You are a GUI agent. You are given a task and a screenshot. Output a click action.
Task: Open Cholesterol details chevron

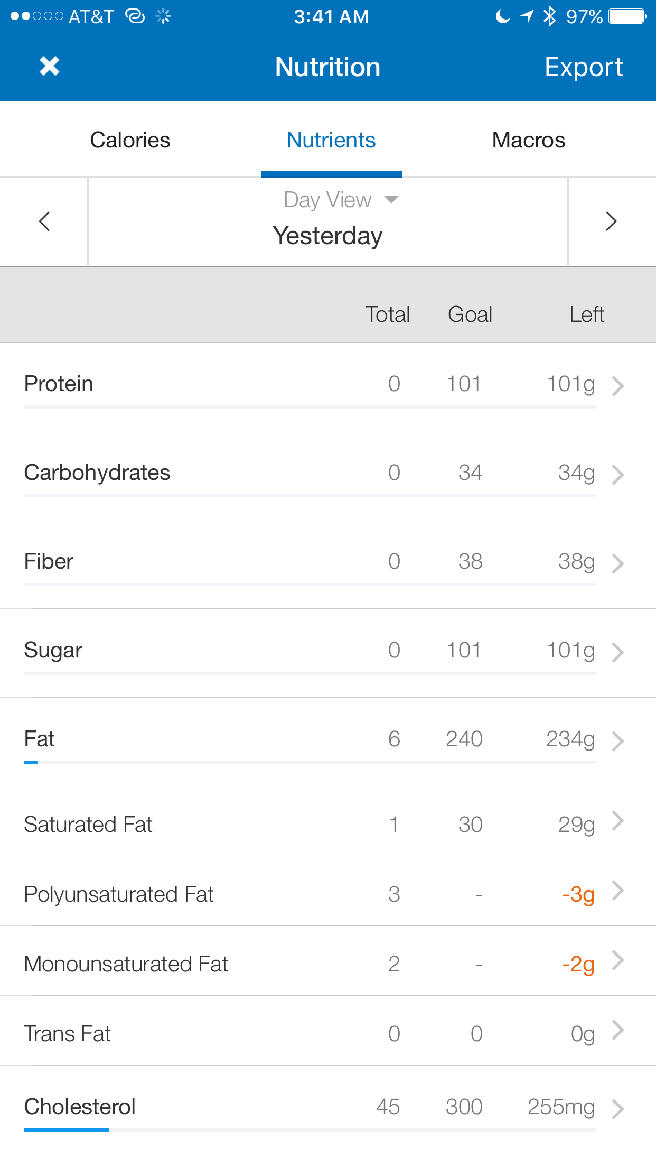tap(618, 1109)
